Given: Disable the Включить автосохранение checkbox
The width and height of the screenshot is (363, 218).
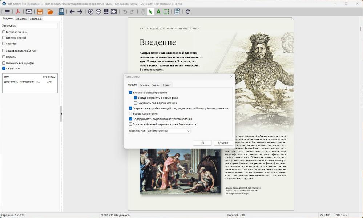Looking at the screenshot, I should 131,93.
